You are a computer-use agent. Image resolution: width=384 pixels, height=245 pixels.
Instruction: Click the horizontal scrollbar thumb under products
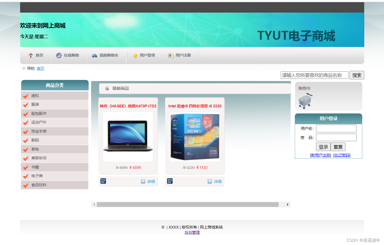[188, 204]
